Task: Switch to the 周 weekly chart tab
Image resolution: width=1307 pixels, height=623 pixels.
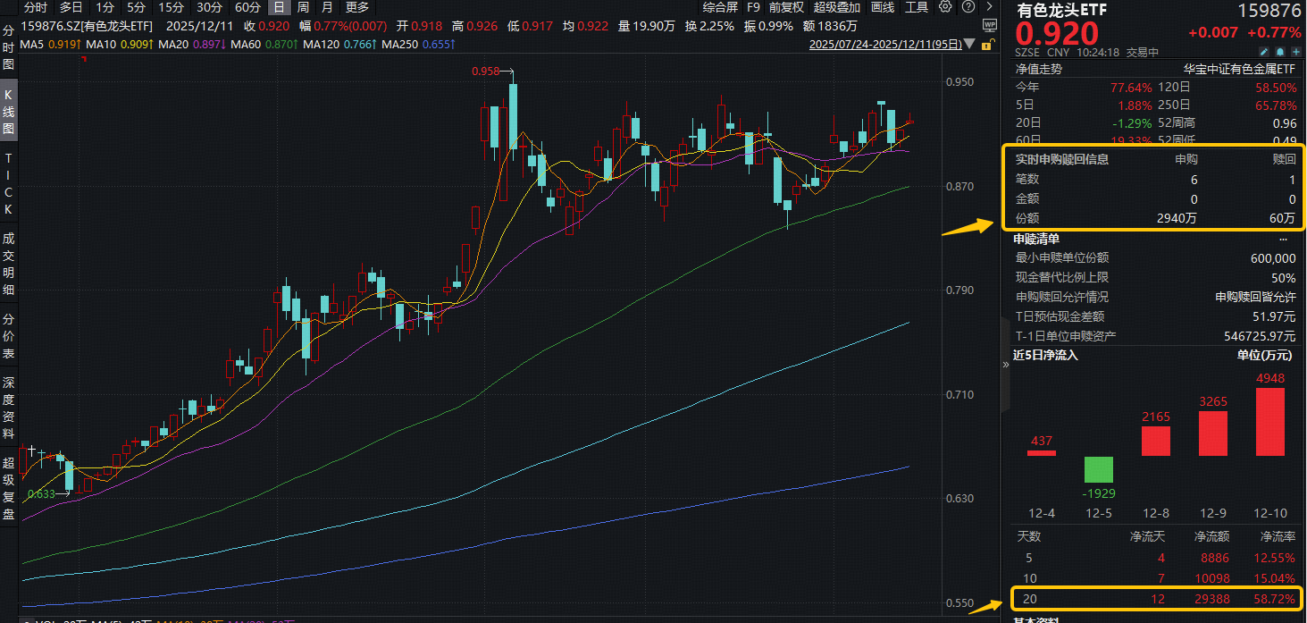Action: pyautogui.click(x=304, y=7)
